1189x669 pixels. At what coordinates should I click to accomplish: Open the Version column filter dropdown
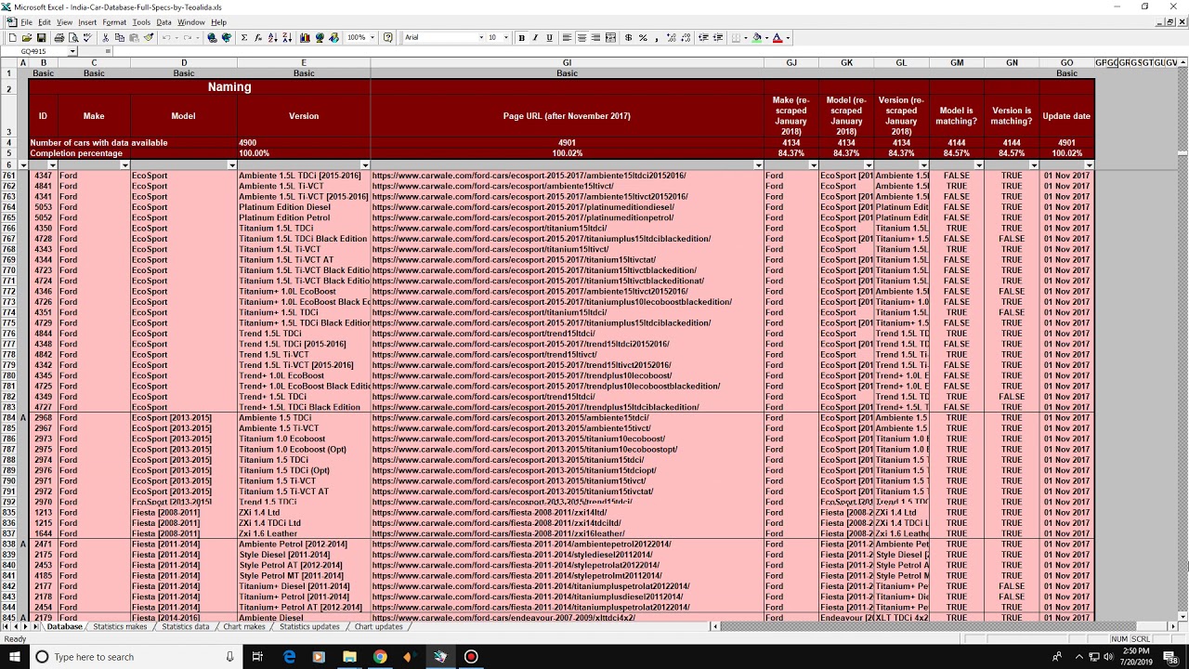coord(365,165)
